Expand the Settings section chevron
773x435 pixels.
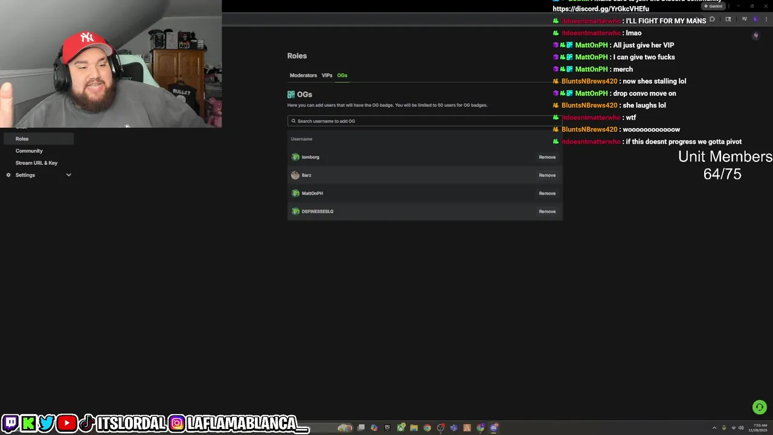(68, 175)
